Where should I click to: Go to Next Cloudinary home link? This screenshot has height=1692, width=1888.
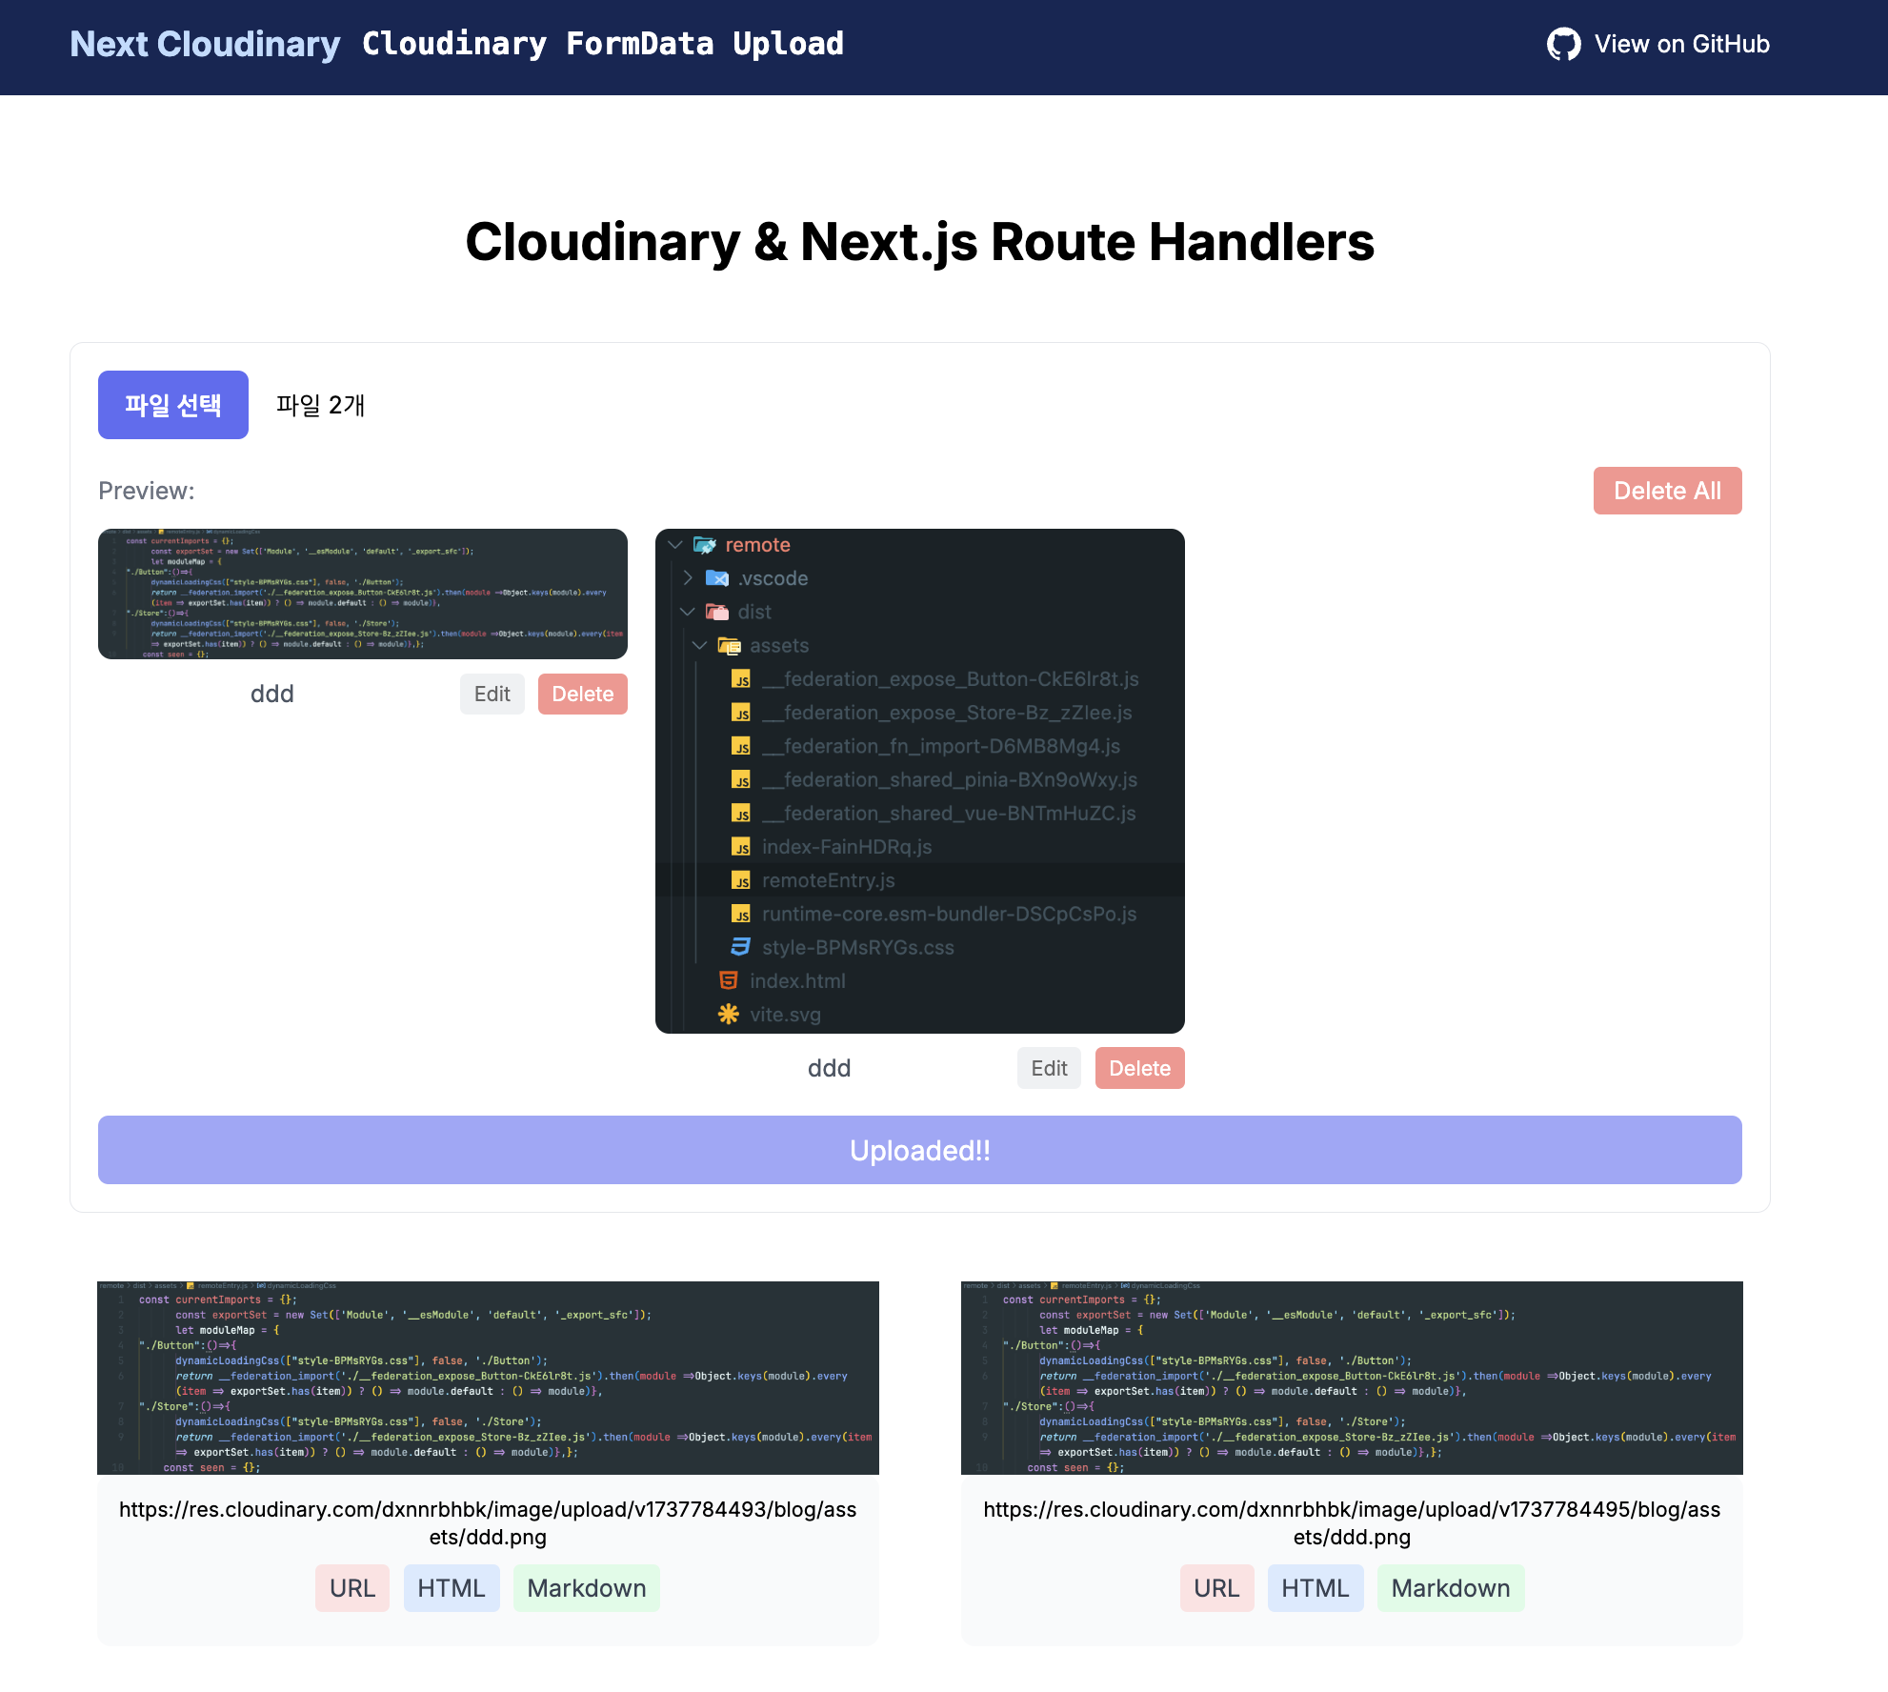(x=205, y=44)
